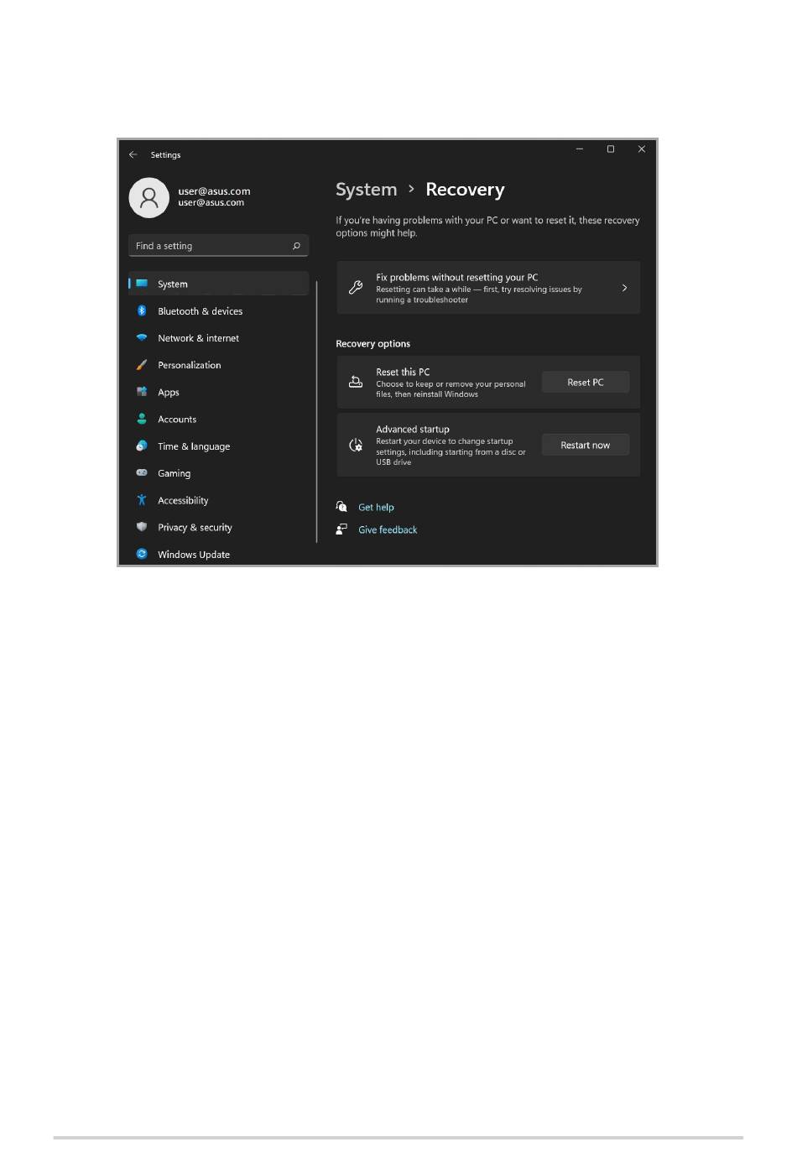Select the Personalization paintbrush icon
797x1168 pixels.
[x=142, y=365]
